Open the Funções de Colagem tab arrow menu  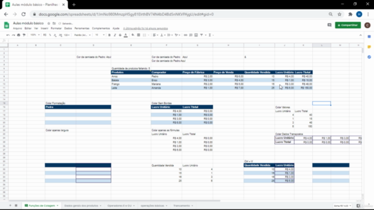click(57, 206)
